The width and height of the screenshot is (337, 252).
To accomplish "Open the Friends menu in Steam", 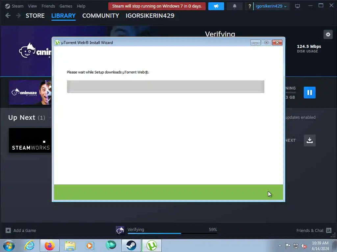I will click(48, 6).
